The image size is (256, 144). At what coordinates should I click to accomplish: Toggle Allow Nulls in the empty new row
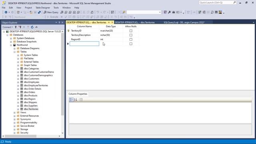(131, 44)
